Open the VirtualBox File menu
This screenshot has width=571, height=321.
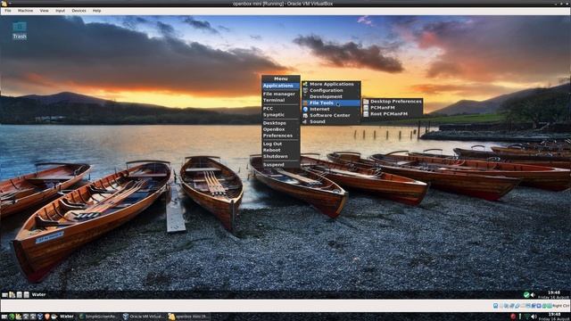click(x=8, y=11)
